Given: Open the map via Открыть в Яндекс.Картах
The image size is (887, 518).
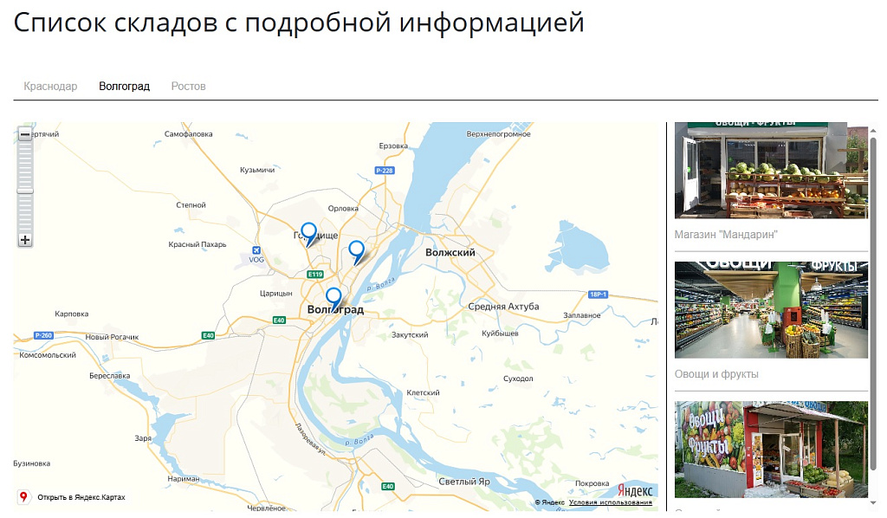Looking at the screenshot, I should 81,497.
